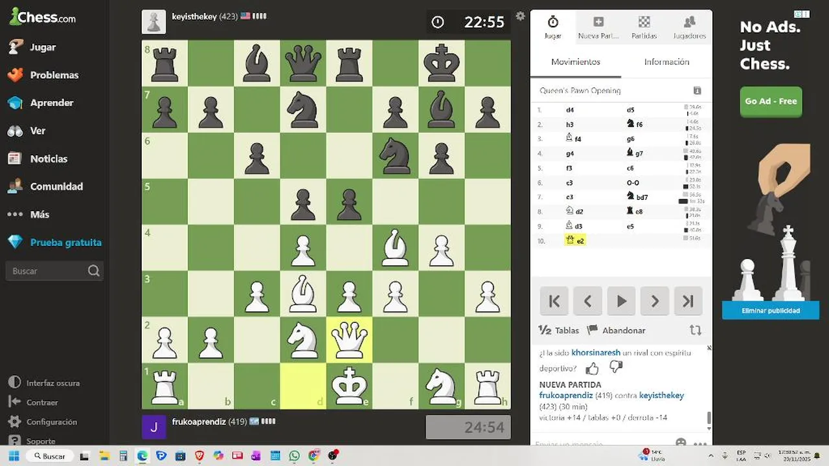The image size is (829, 466).
Task: Select rook move e8 in list
Action: coord(634,212)
